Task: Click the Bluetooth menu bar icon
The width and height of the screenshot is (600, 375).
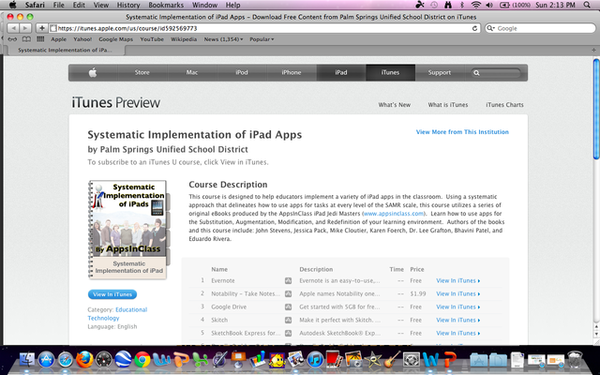Action: coord(462,5)
